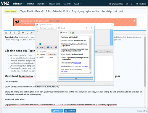Open the Un4seen Bass library link
Viewport: 148px width, 113px height.
(85, 66)
